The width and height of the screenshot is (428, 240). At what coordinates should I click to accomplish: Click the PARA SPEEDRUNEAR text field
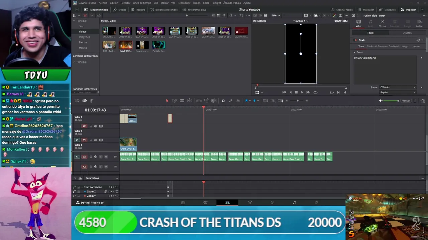pyautogui.click(x=385, y=70)
